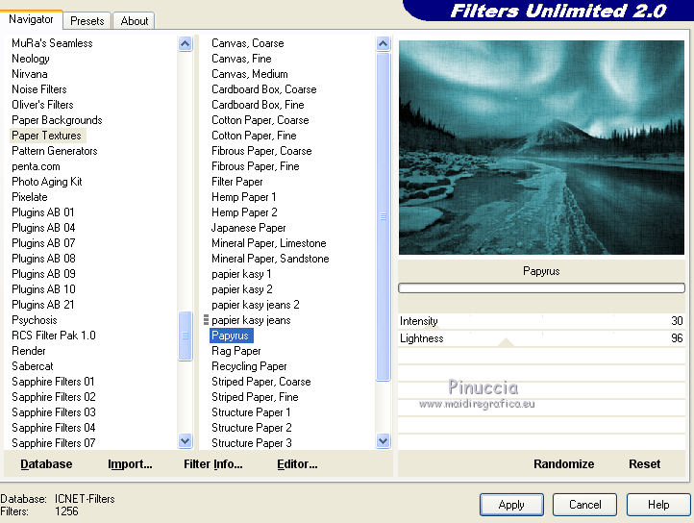Viewport: 694px width, 523px height.
Task: Adjust the Intensity slider
Action: (541, 321)
